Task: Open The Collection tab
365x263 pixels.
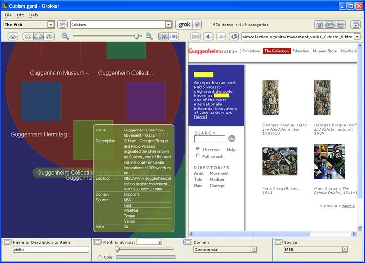Action: [x=276, y=51]
